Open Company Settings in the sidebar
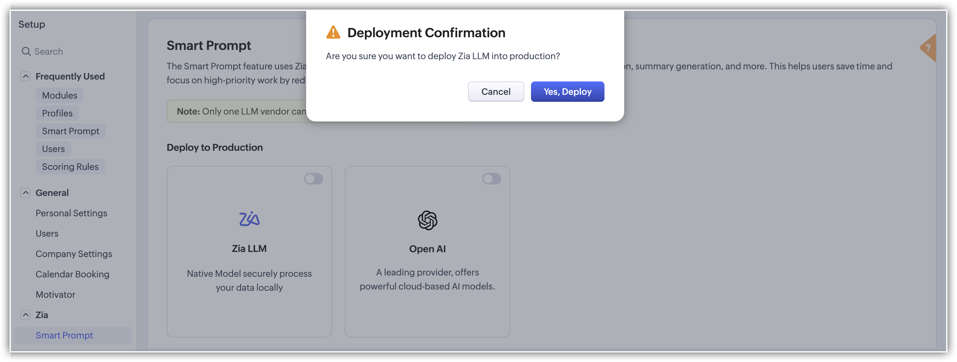 coord(74,254)
